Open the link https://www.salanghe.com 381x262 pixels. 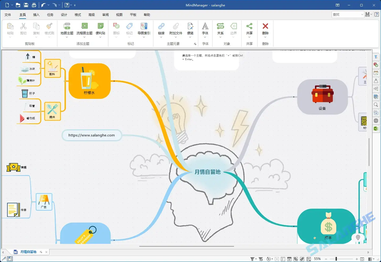pyautogui.click(x=91, y=135)
